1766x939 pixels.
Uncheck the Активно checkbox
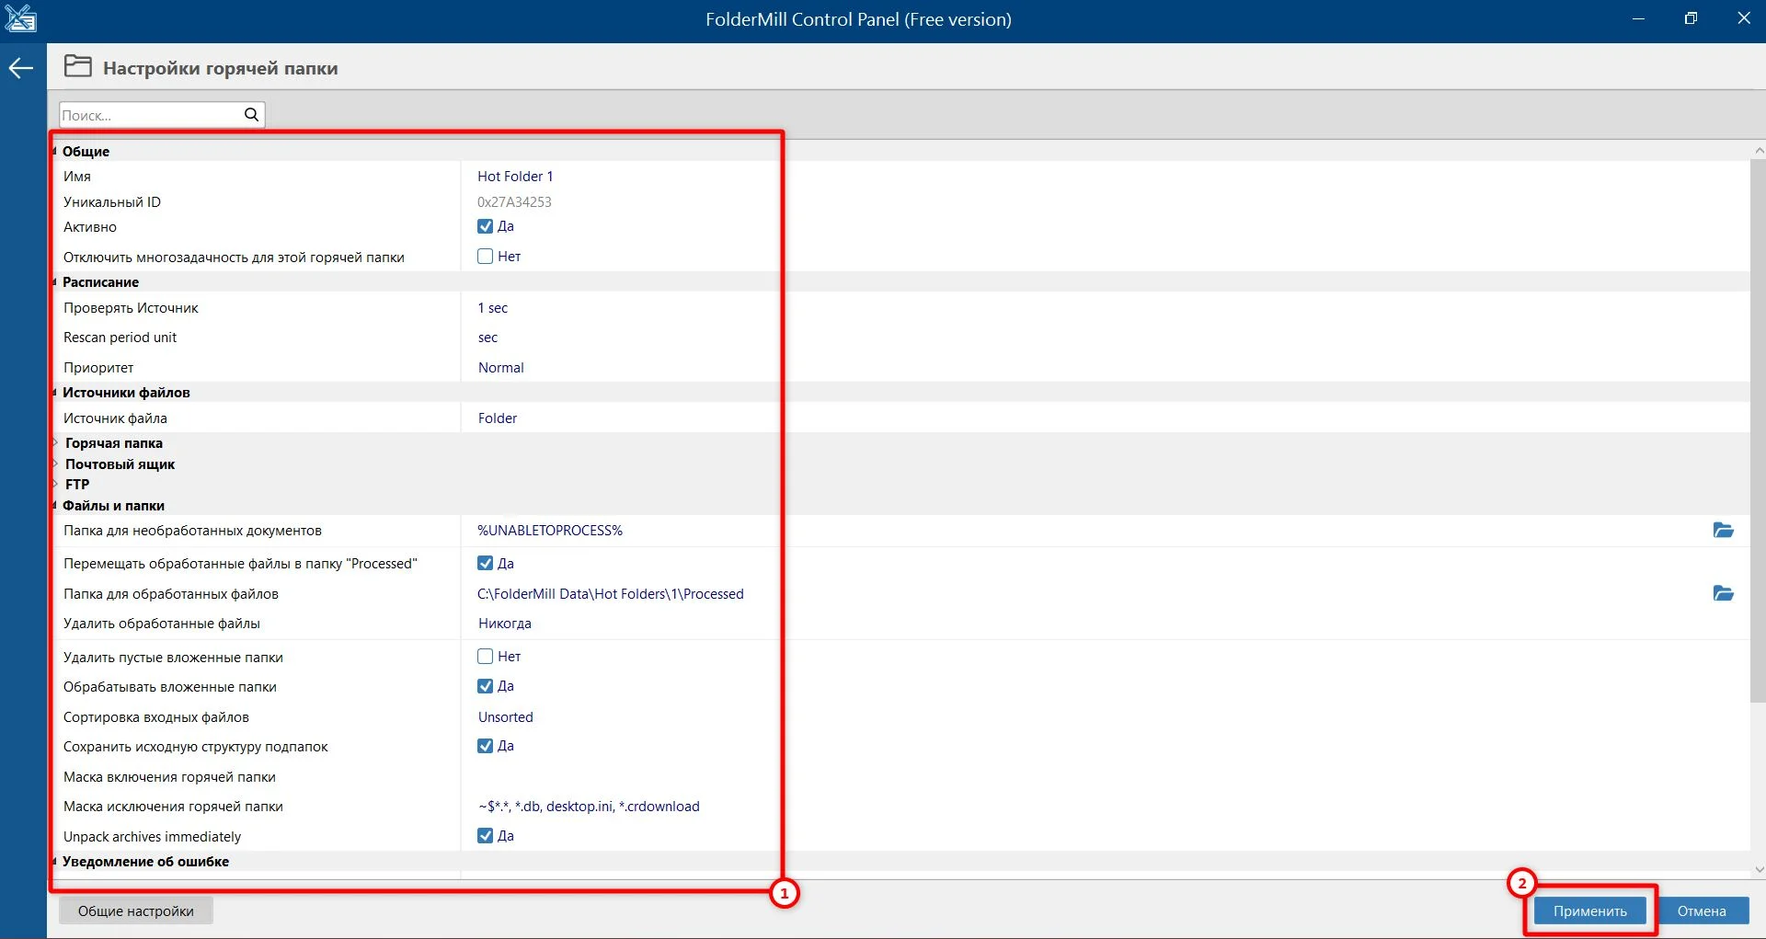tap(486, 226)
